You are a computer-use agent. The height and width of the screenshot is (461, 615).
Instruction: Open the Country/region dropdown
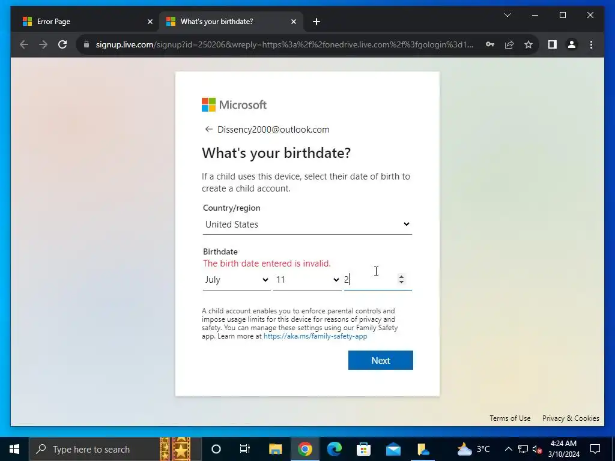click(x=307, y=224)
